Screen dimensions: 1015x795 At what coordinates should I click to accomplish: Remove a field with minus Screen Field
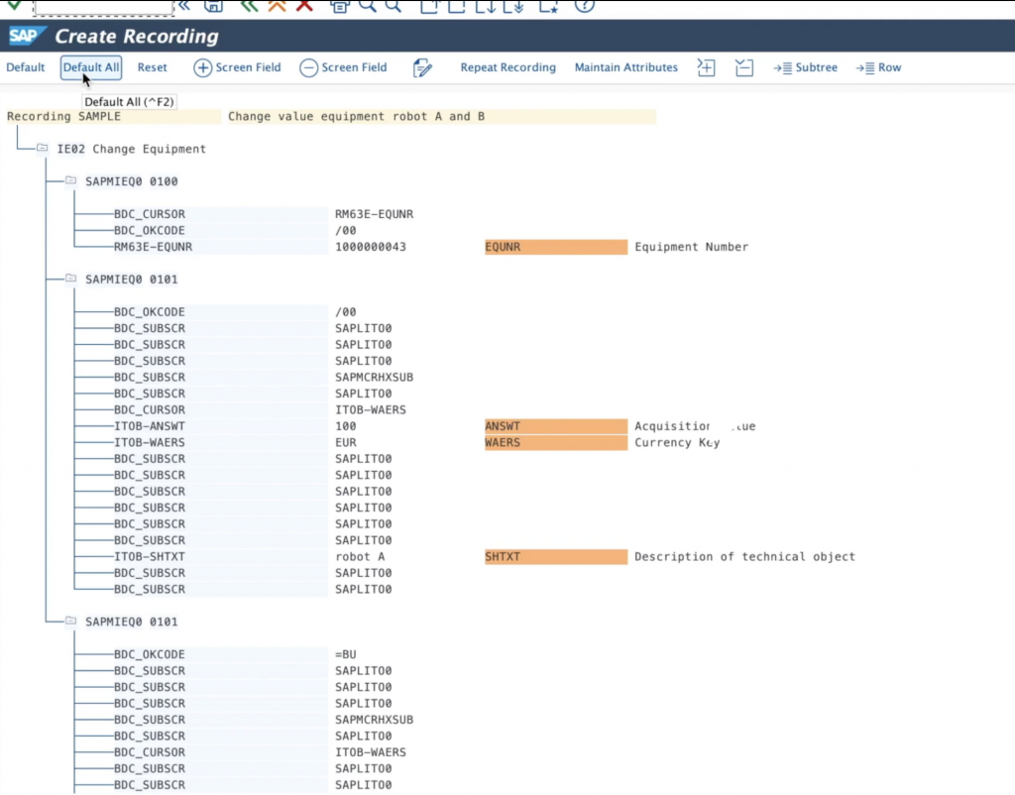click(x=343, y=67)
